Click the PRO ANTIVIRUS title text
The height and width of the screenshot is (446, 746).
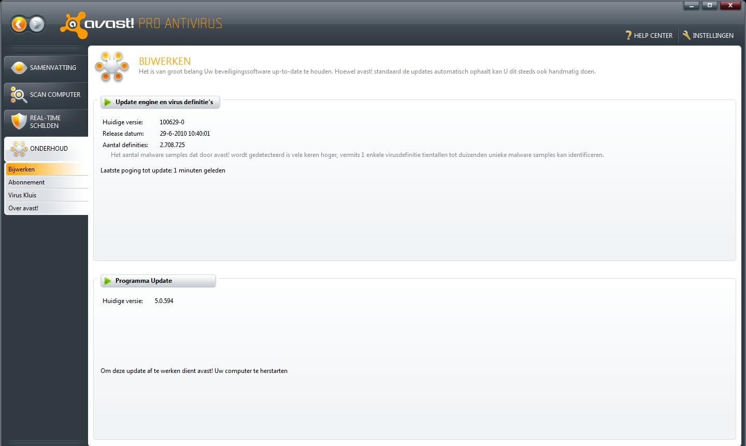pos(180,23)
